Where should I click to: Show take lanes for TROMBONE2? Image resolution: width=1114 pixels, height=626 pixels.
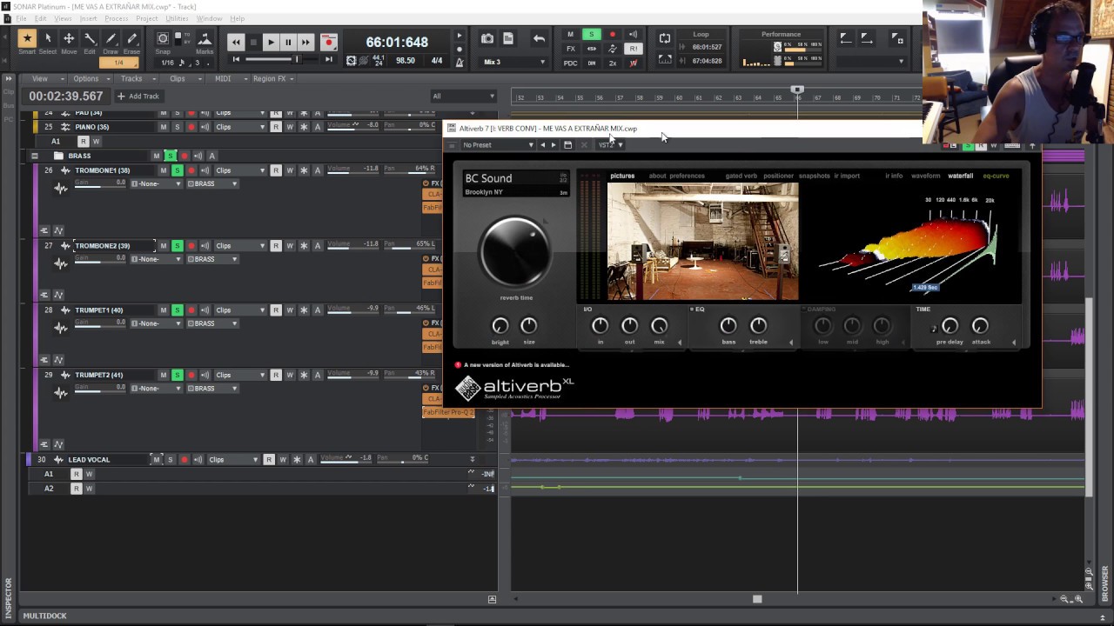pyautogui.click(x=44, y=295)
